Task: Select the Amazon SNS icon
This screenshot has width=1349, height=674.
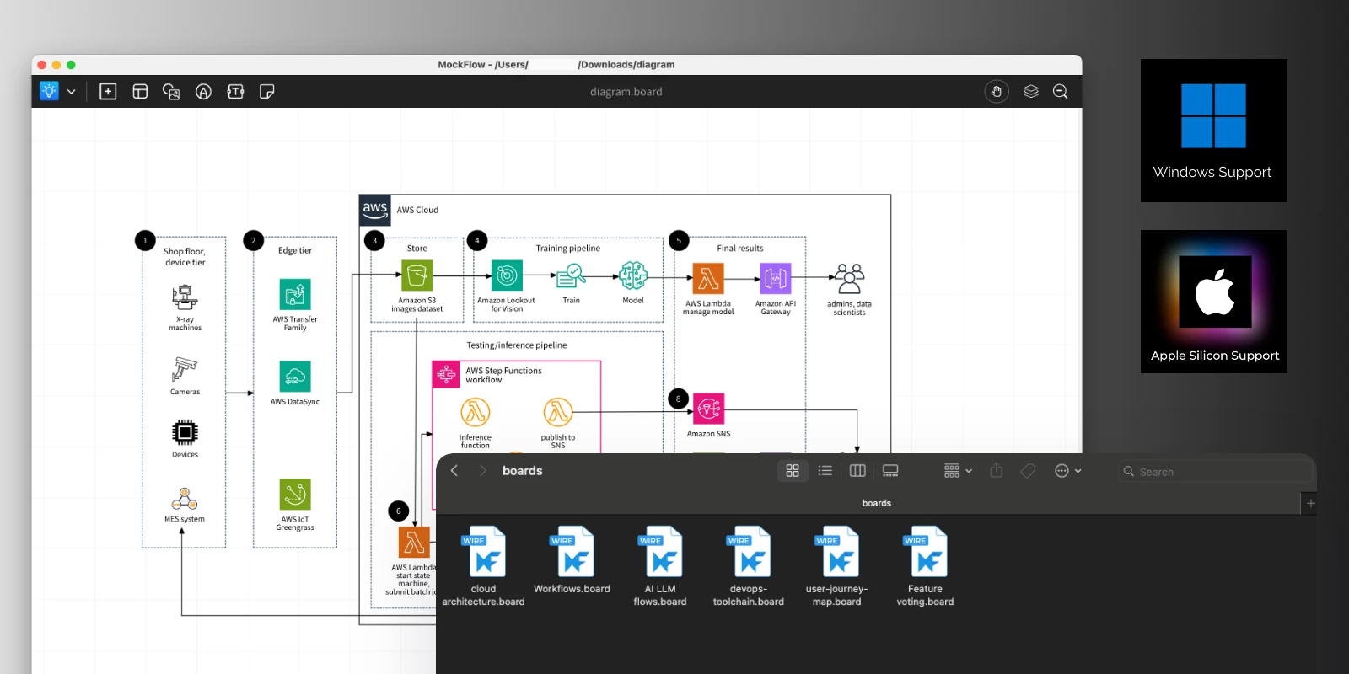Action: 708,409
